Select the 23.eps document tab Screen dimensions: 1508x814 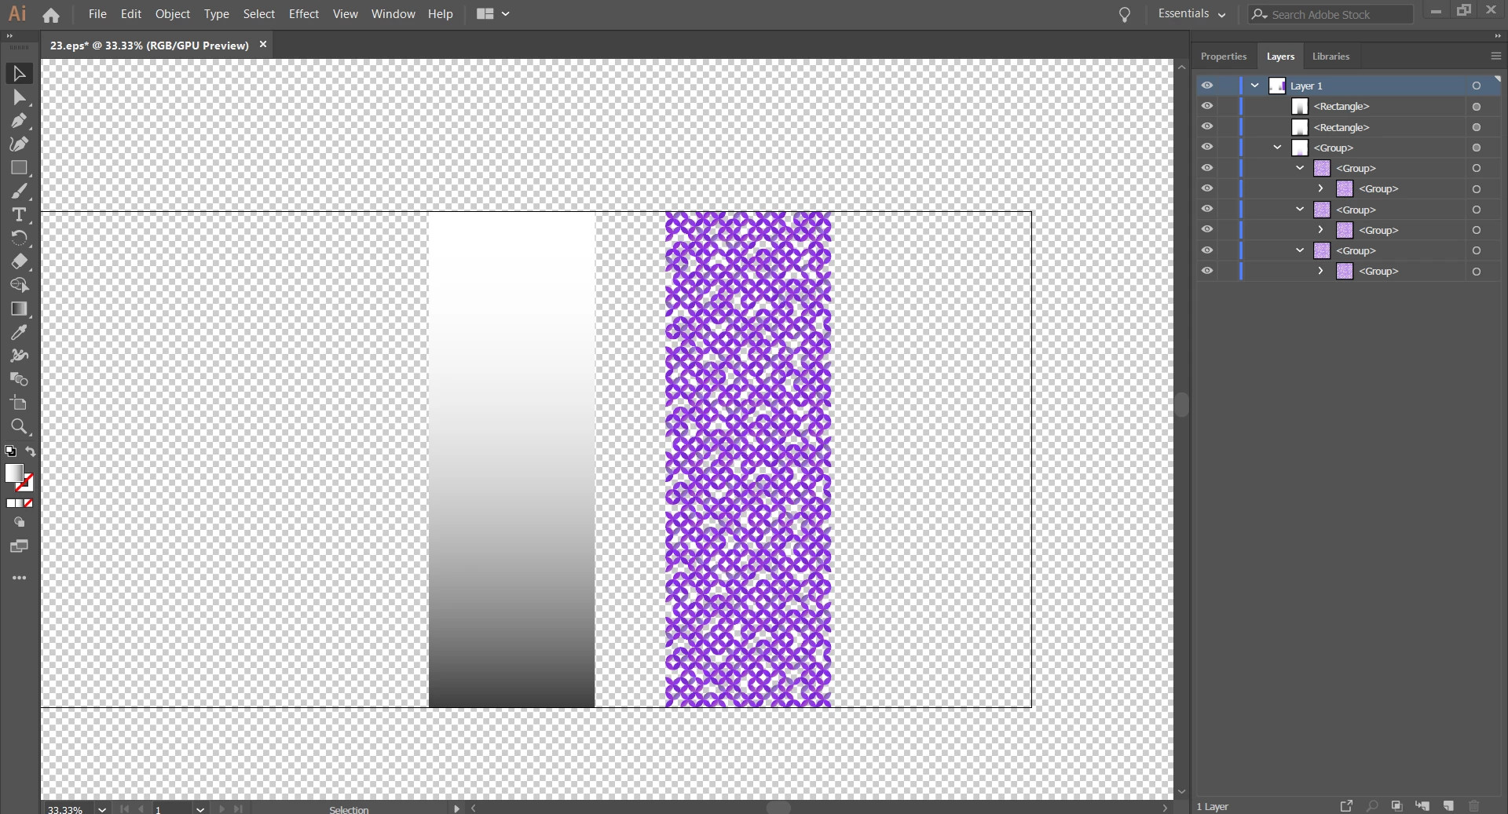tap(149, 46)
